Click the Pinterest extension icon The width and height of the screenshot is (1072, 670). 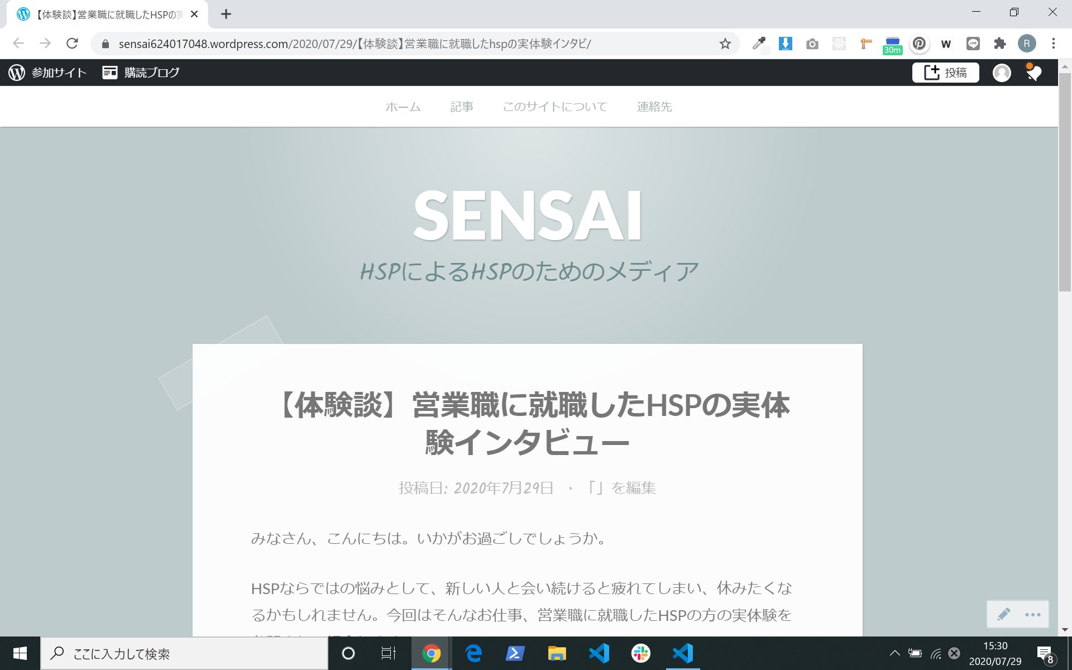[919, 44]
